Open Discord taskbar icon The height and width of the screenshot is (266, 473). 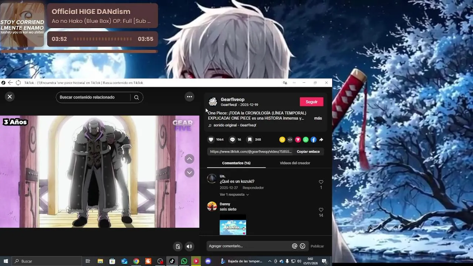click(208, 261)
